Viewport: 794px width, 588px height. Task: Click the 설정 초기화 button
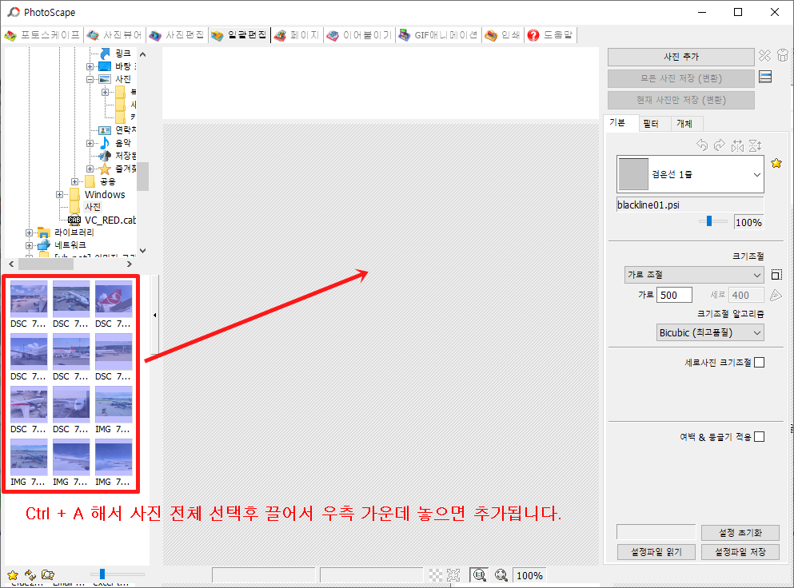click(740, 533)
